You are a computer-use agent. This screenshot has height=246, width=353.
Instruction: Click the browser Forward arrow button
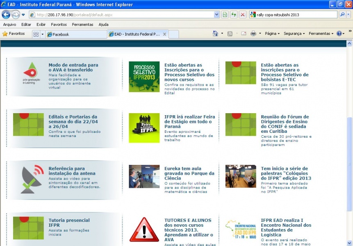tap(15, 15)
